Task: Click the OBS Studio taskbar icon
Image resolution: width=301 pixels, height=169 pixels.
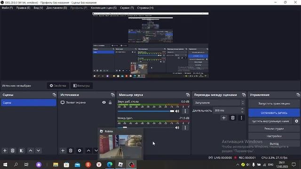Action: [132, 165]
